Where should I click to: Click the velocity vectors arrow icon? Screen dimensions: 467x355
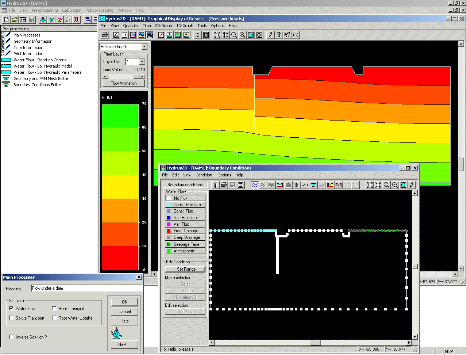124,35
